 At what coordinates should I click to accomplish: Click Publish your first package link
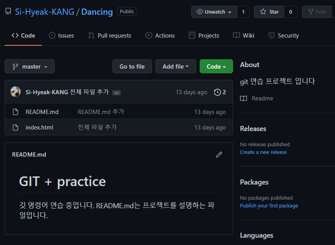269,205
